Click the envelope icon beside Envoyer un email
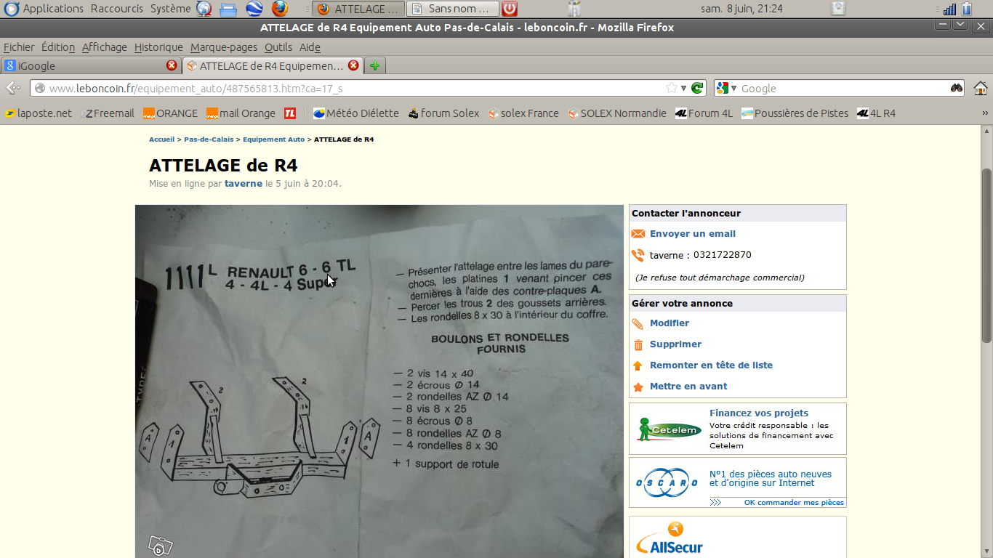Image resolution: width=993 pixels, height=558 pixels. [638, 234]
